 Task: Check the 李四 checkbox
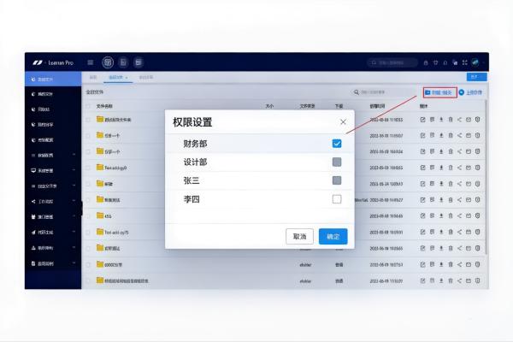pos(337,199)
